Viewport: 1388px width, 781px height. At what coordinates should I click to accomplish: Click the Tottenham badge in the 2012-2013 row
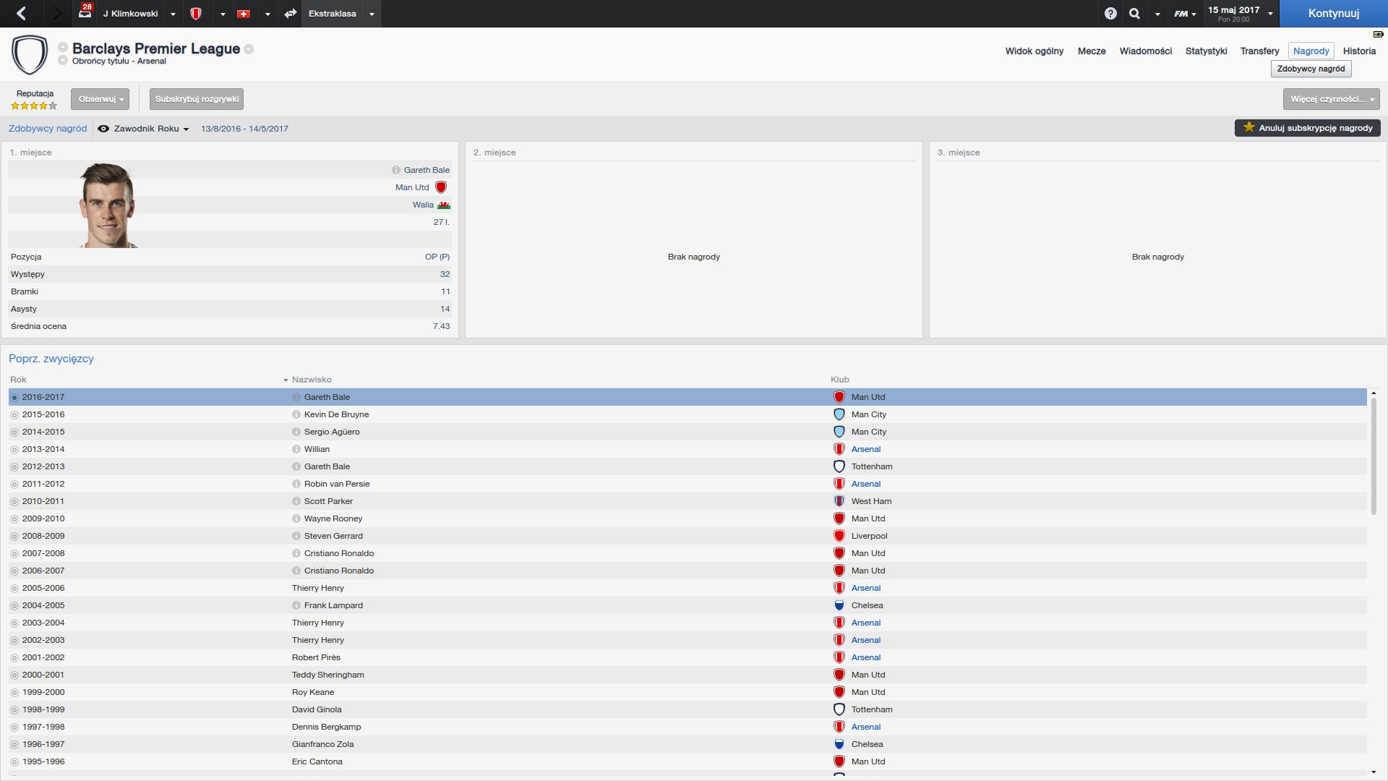839,466
